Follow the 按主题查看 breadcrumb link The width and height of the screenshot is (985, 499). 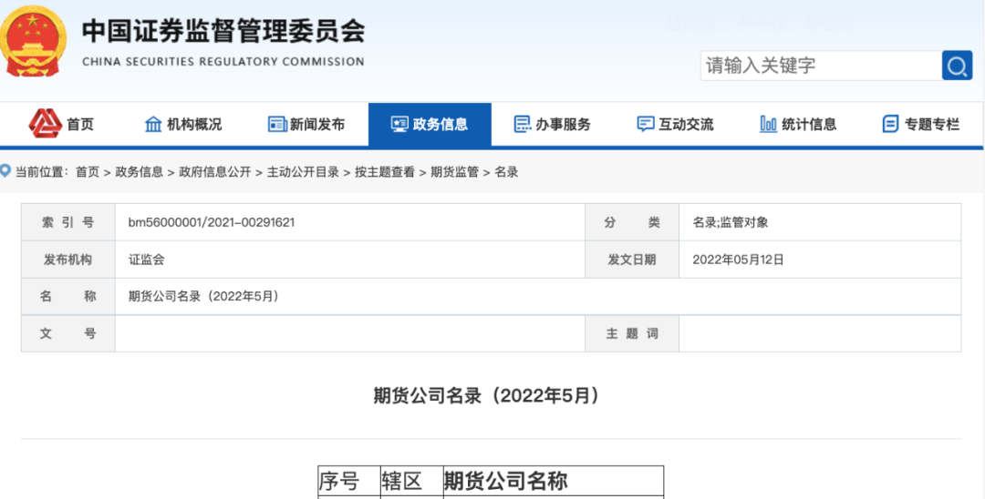[x=385, y=172]
